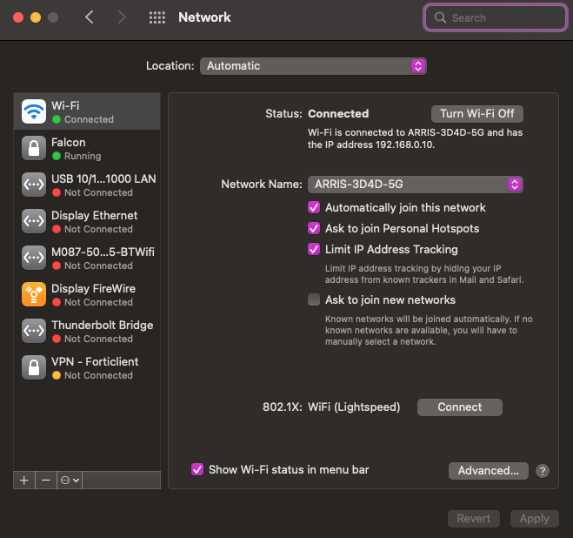
Task: Click the yellow status dot for VPN - Forticlient
Action: [57, 375]
